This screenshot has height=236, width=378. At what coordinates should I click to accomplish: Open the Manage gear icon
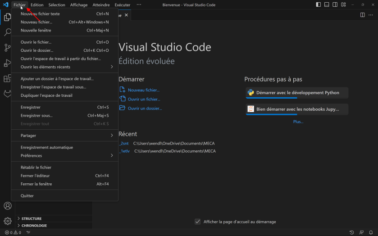[x=8, y=221]
